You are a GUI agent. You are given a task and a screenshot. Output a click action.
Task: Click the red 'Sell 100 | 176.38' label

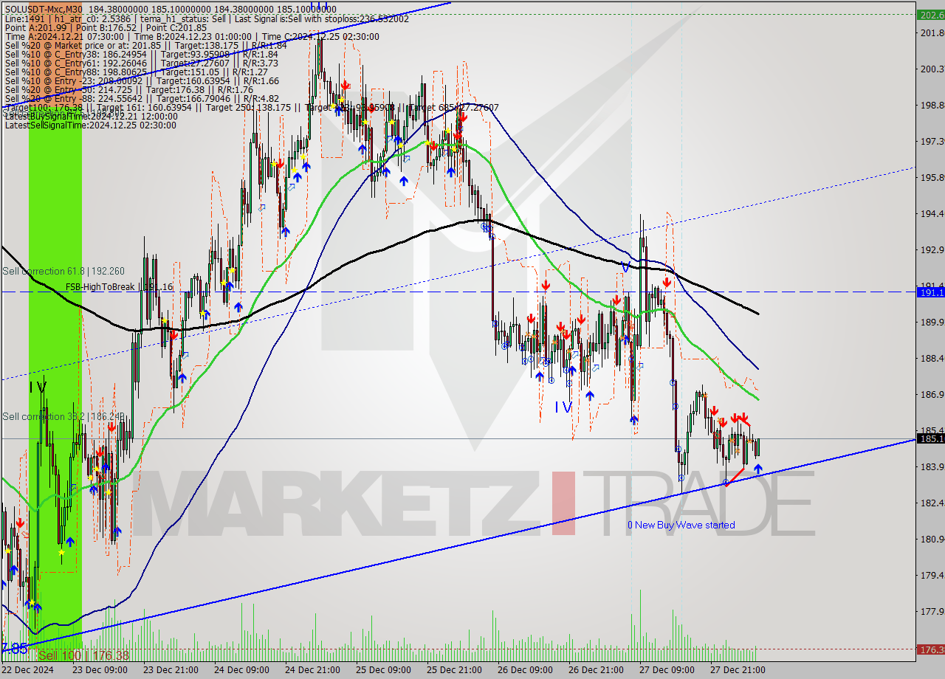(x=83, y=655)
